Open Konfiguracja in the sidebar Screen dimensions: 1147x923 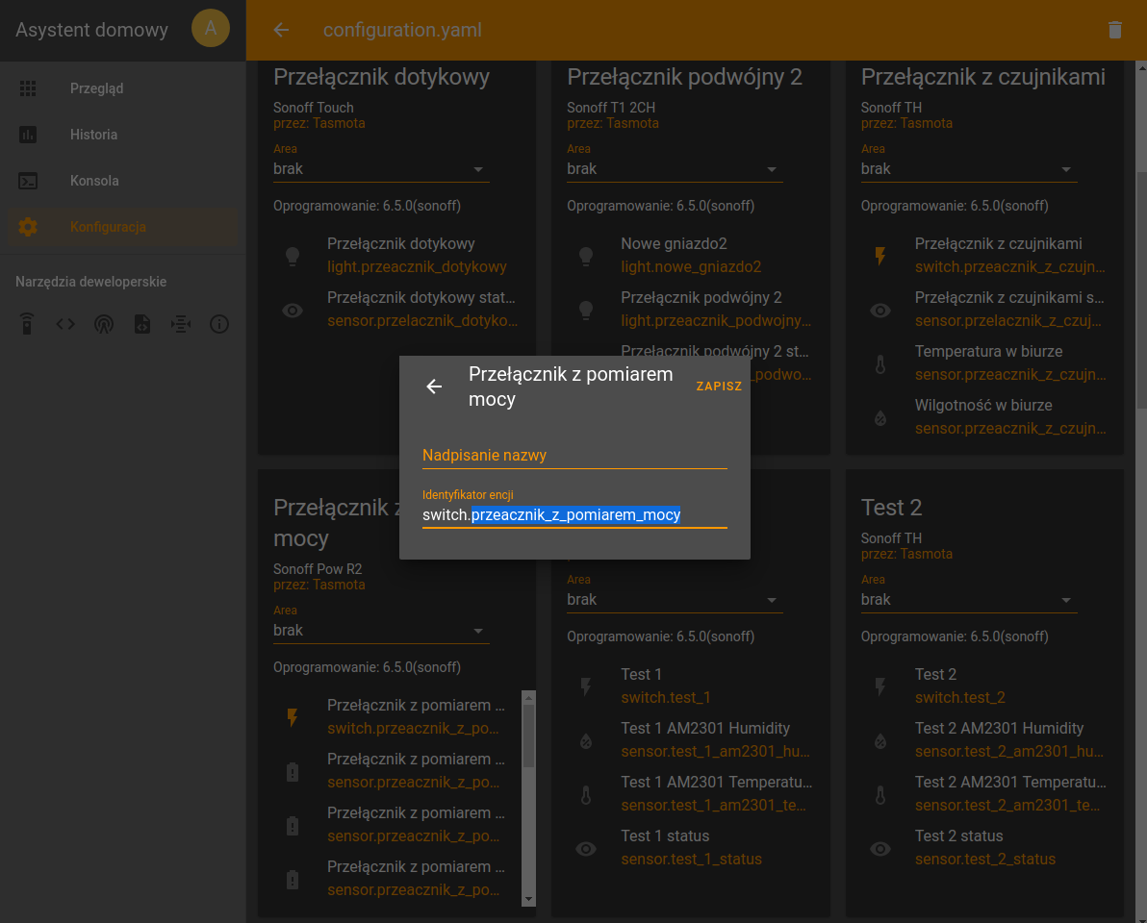[123, 227]
